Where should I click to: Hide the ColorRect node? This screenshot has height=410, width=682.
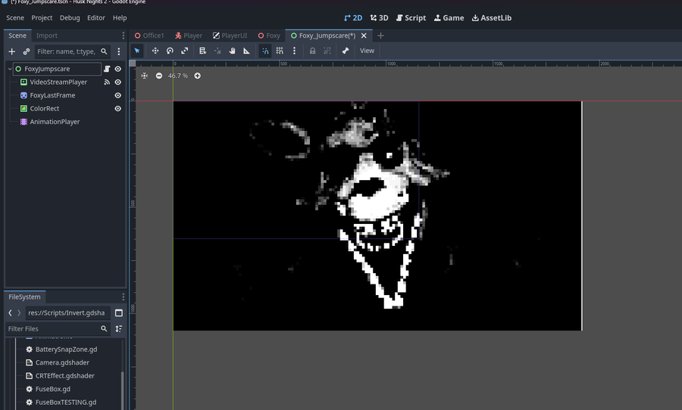point(118,109)
